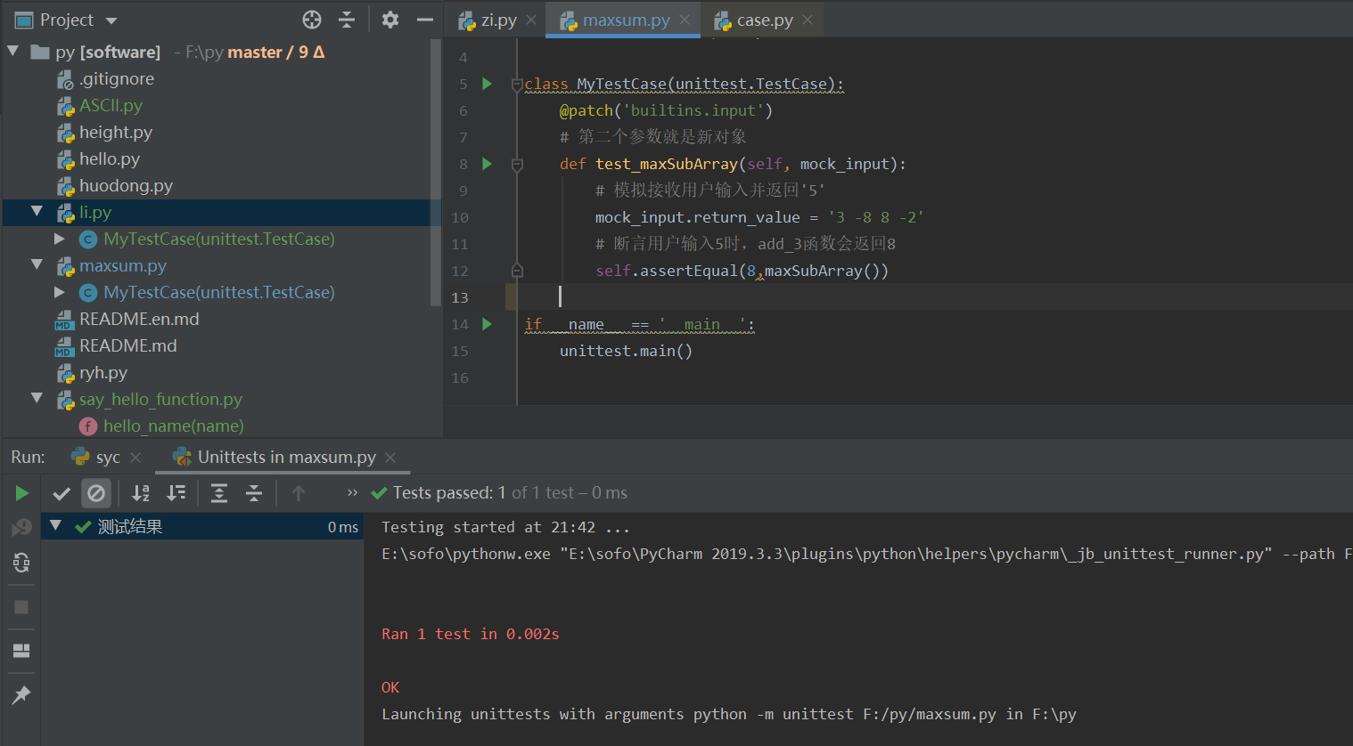
Task: Collapse the li.py tree node
Action: click(37, 212)
